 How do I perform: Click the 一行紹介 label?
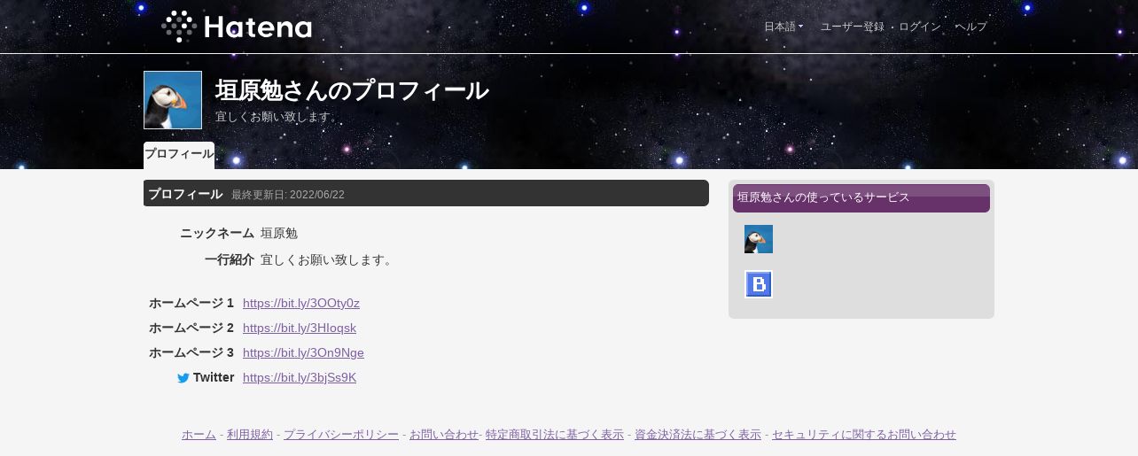point(230,259)
